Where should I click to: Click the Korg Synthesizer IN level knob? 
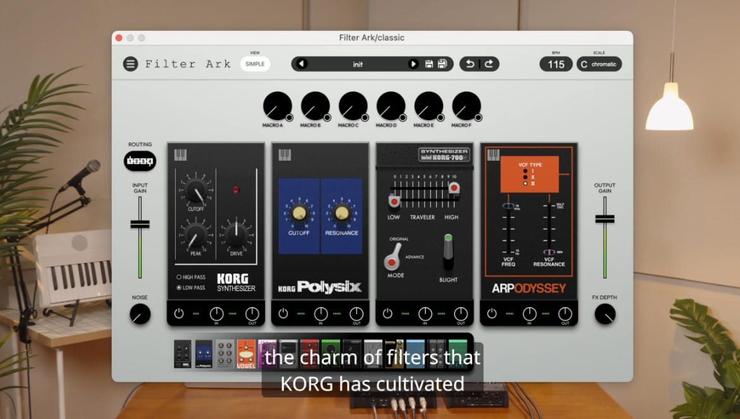[x=216, y=314]
